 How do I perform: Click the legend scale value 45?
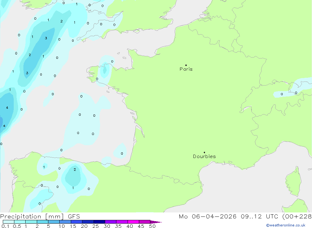coord(141,226)
